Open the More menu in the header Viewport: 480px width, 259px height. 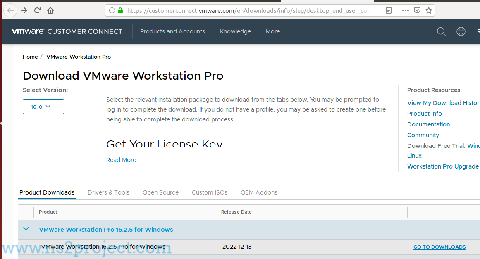pyautogui.click(x=273, y=31)
